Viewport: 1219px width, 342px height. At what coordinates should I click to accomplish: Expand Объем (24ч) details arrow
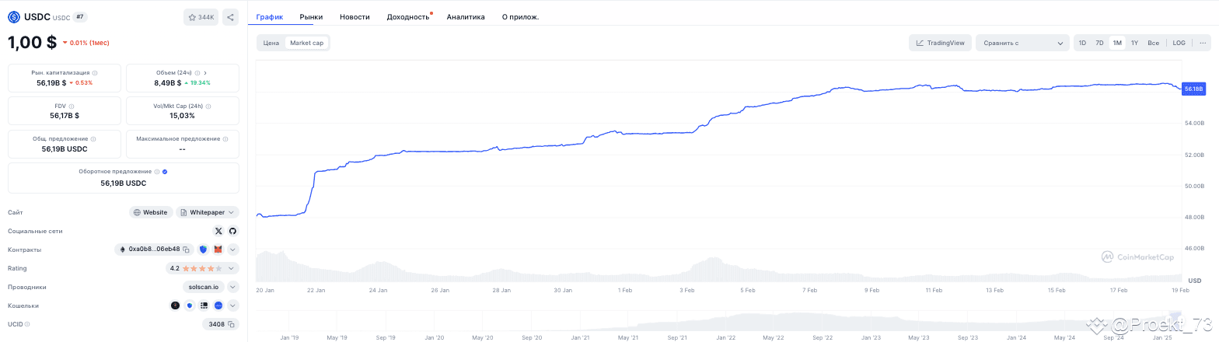click(205, 73)
